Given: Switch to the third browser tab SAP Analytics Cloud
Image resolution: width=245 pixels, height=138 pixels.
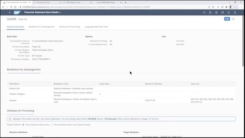Looking at the screenshot, I should (77, 3).
